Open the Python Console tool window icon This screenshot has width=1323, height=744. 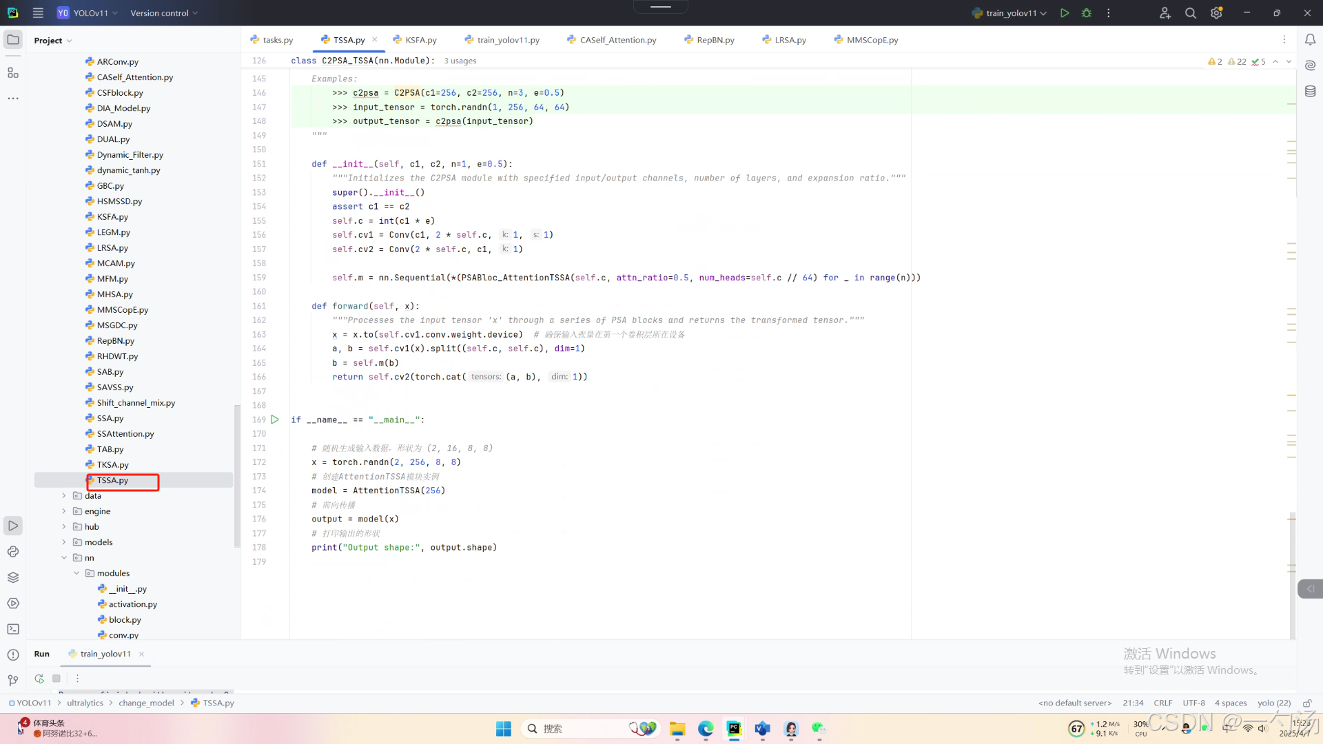tap(13, 552)
